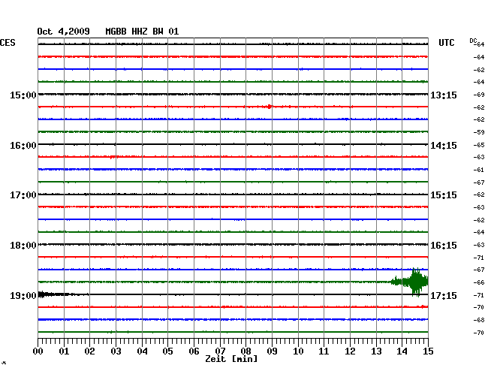The height and width of the screenshot is (371, 488).
Task: Click the red spike near minute 09
Action: click(x=270, y=107)
